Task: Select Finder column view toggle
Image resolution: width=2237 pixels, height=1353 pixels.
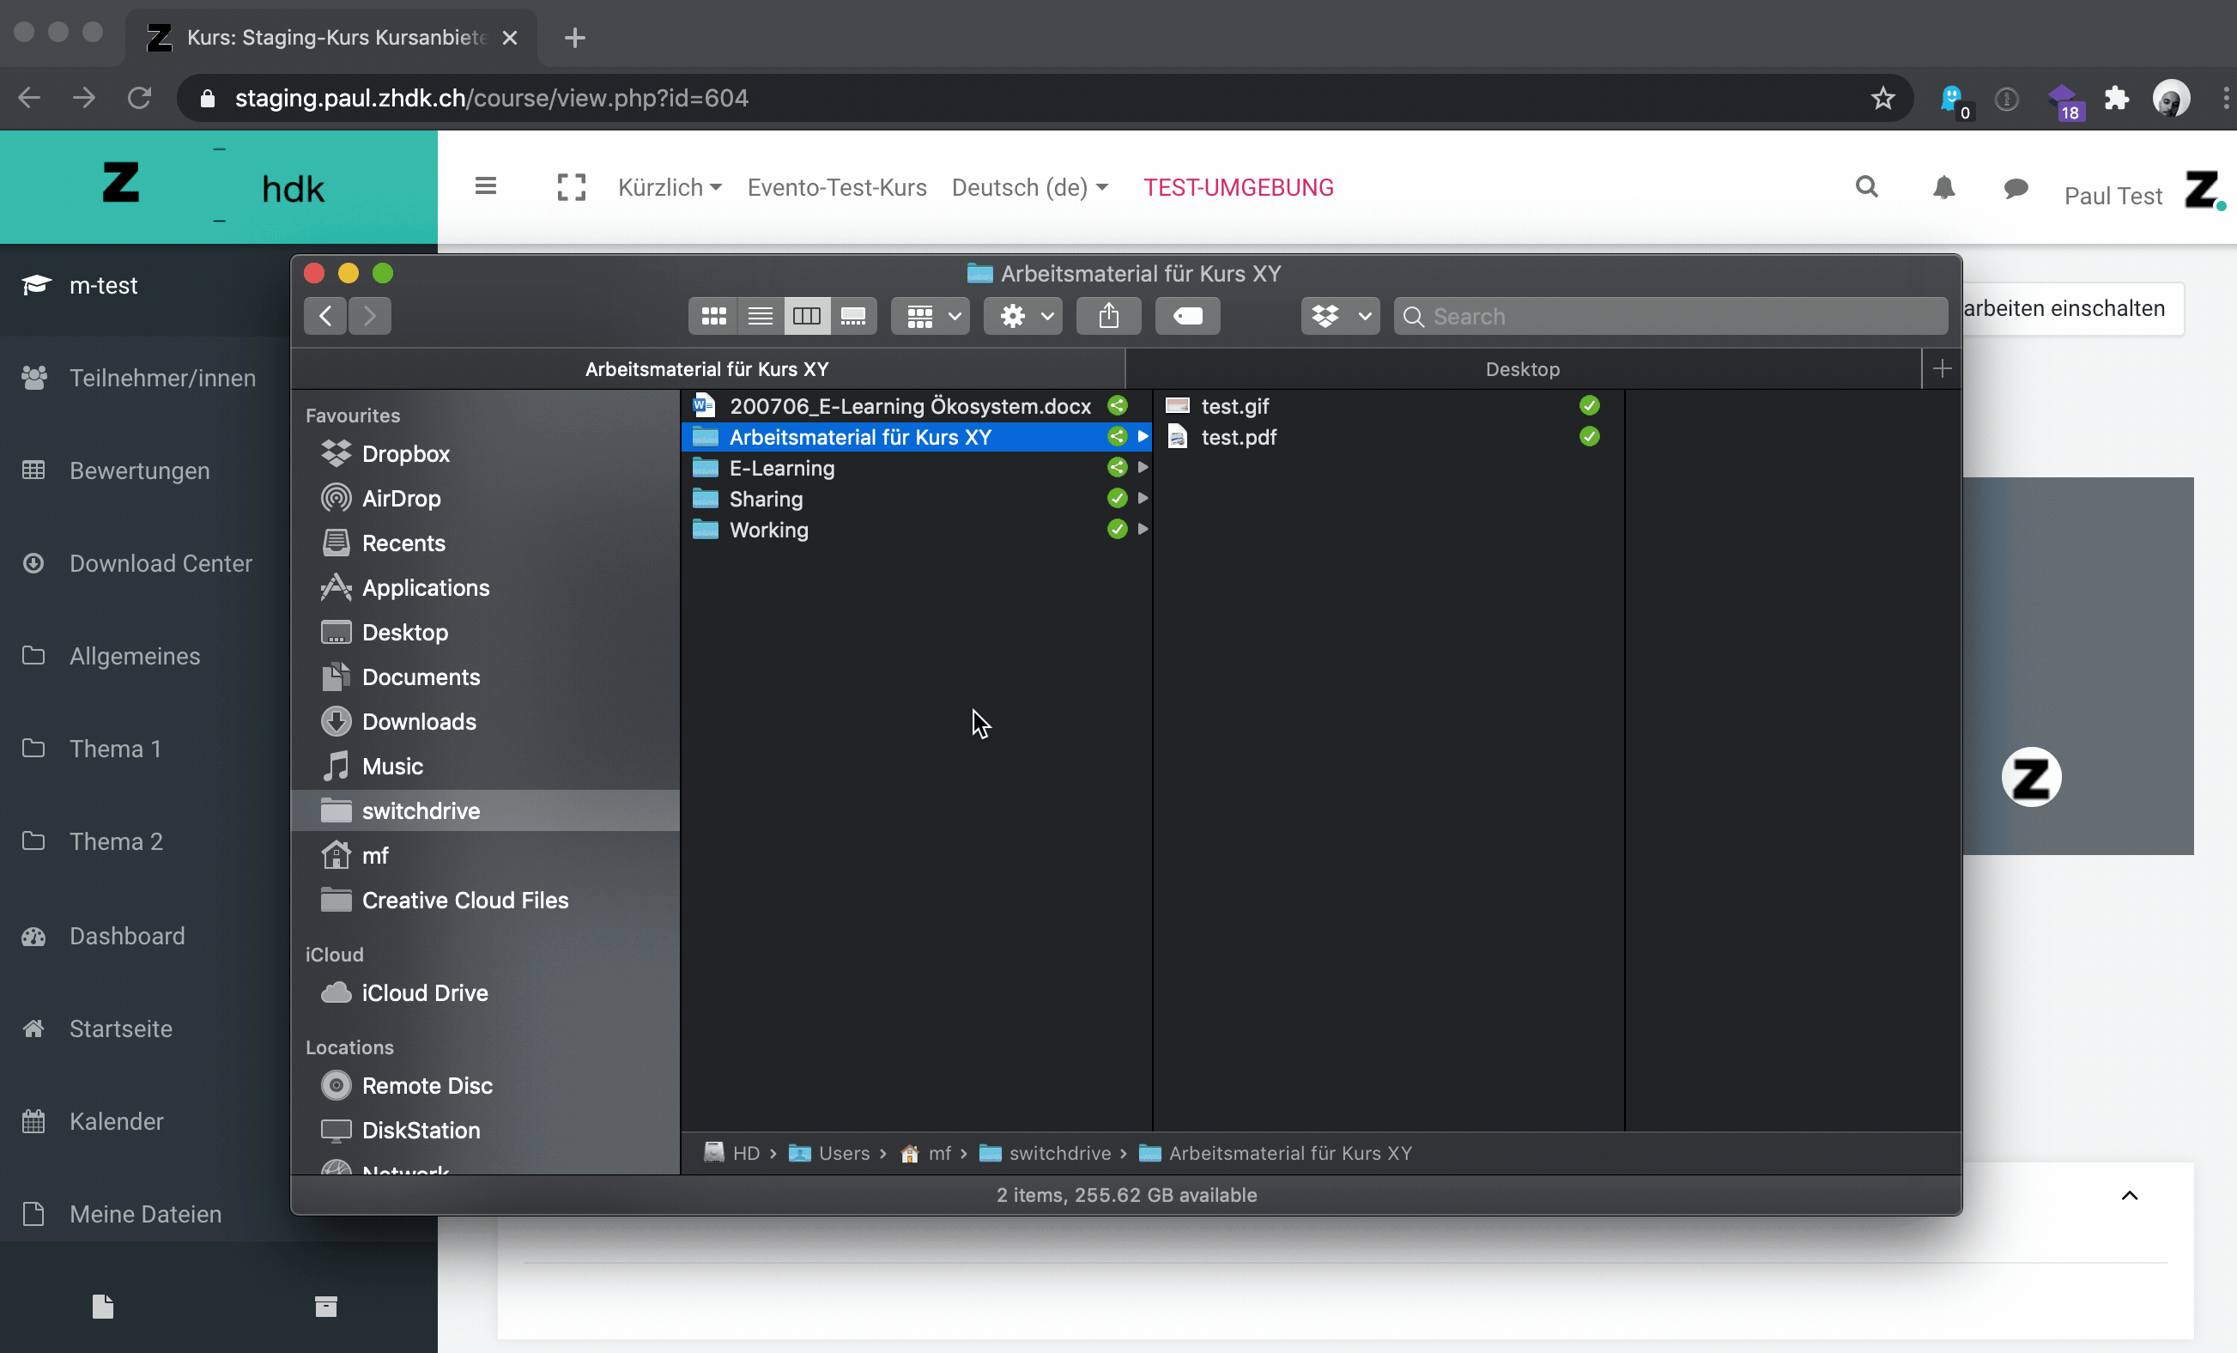Action: 806,316
